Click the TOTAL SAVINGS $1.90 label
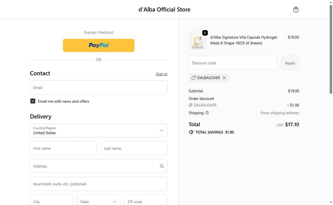This screenshot has width=333, height=205. pos(215,132)
